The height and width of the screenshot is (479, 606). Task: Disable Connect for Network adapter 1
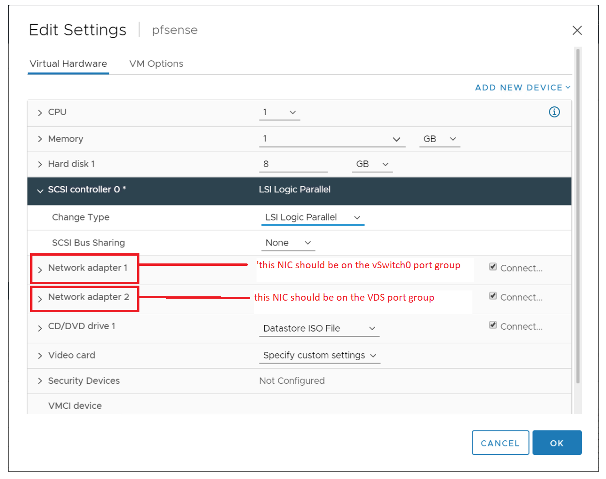[493, 266]
